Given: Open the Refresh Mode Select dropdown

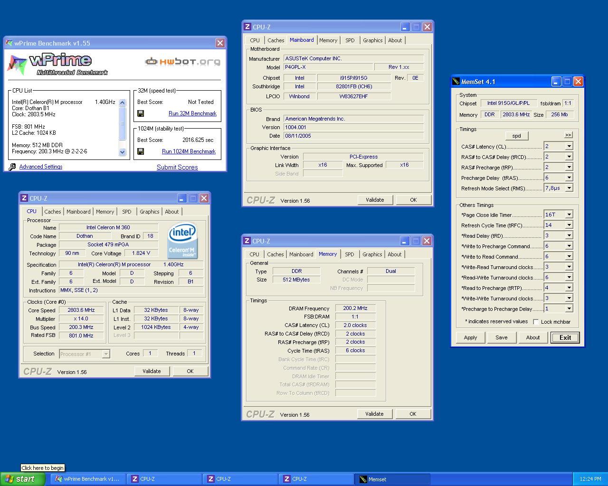Looking at the screenshot, I should click(569, 188).
